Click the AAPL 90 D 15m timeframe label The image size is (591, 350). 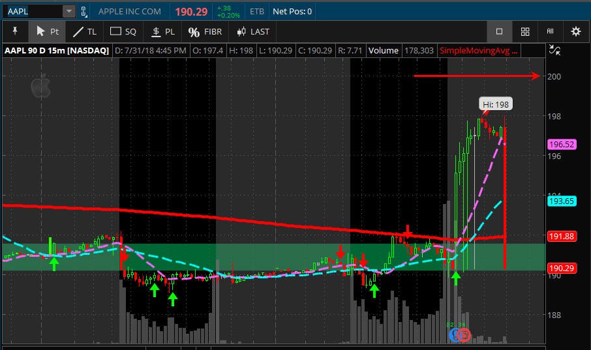pos(57,50)
